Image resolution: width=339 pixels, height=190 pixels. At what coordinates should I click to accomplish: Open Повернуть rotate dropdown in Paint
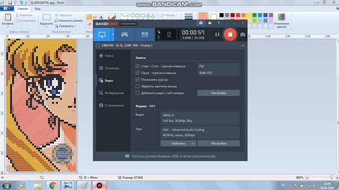(x=65, y=26)
